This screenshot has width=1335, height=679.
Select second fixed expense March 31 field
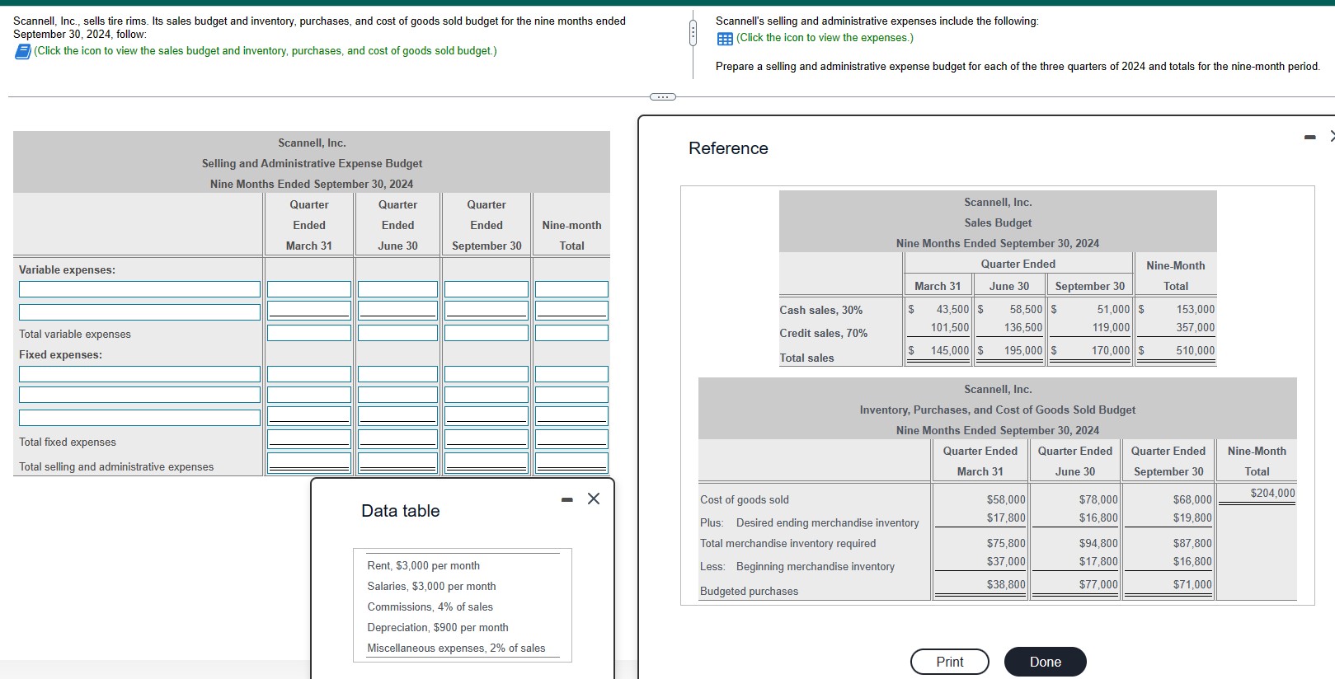[309, 395]
